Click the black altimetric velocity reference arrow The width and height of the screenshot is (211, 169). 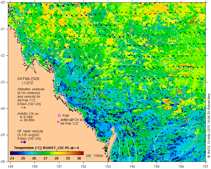point(23,107)
